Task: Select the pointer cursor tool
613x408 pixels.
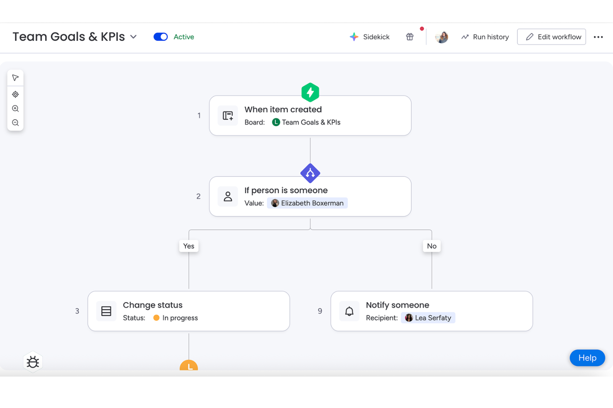Action: pyautogui.click(x=15, y=78)
